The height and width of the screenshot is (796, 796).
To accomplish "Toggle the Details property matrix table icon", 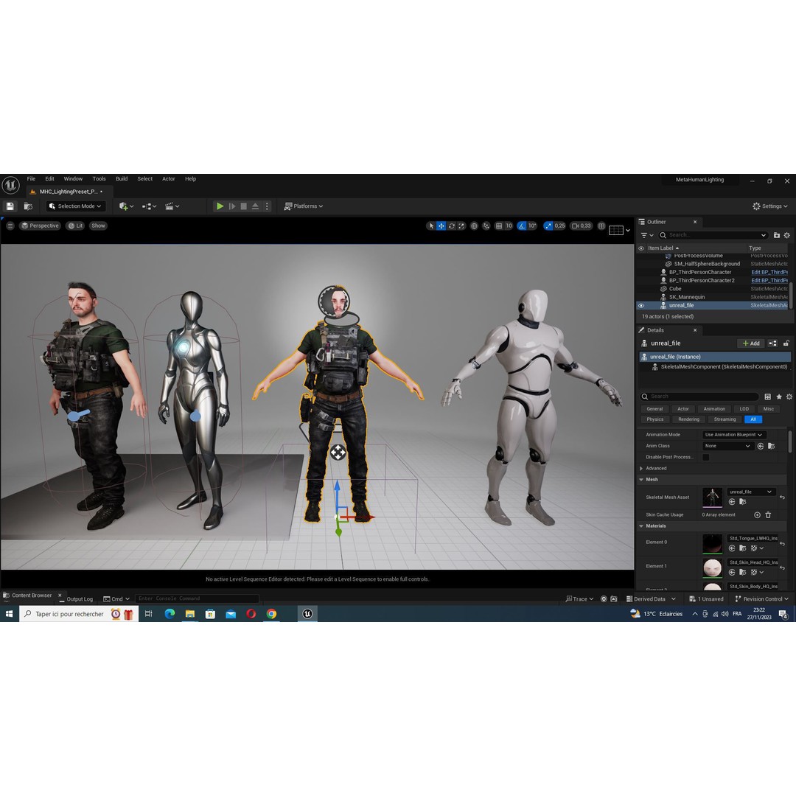I will click(x=767, y=397).
